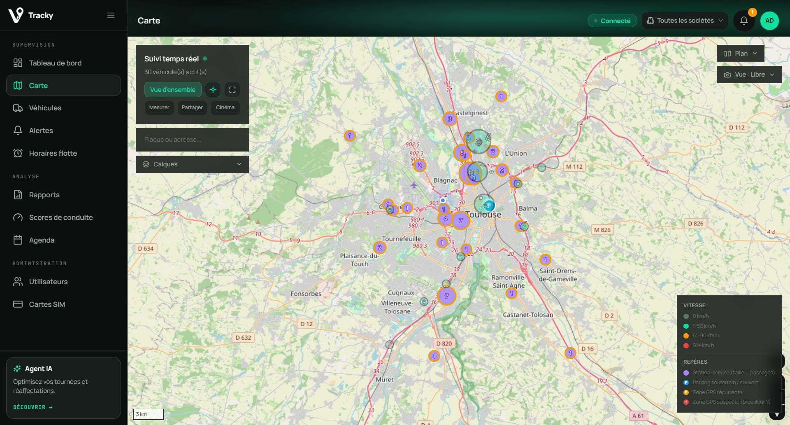790x425 pixels.
Task: Focus the Plaque ou adresse search field
Action: 192,140
